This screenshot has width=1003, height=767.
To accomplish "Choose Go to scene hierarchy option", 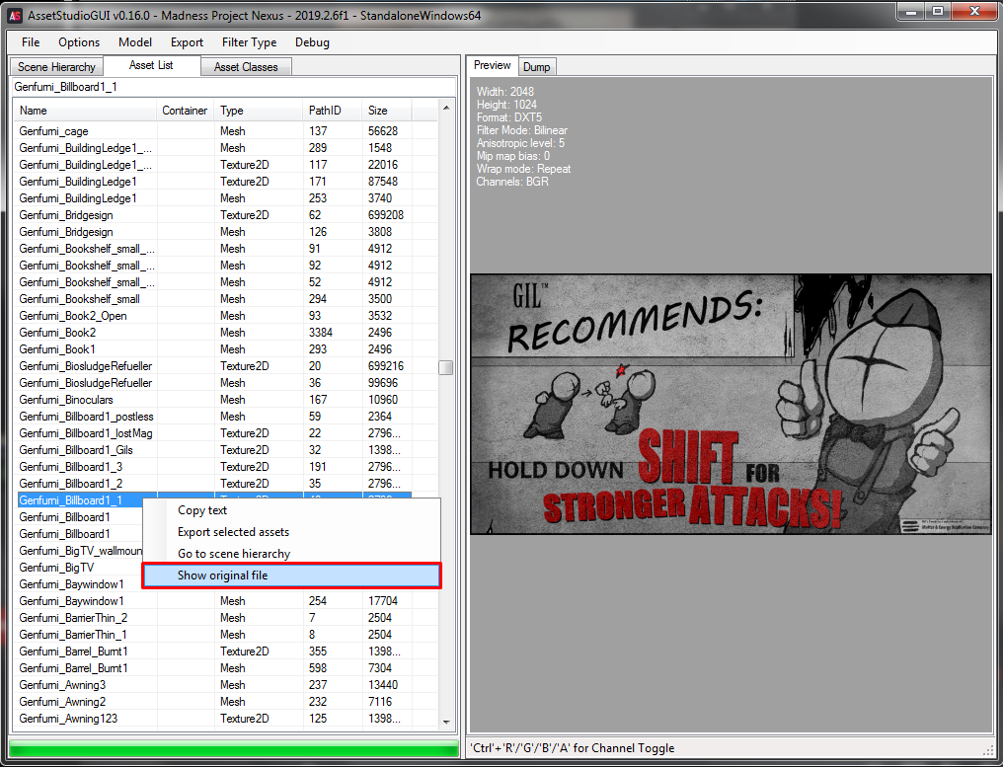I will click(x=234, y=554).
